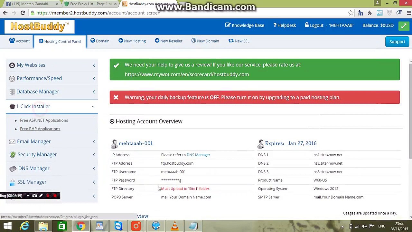Expand the Database Manager section
Image resolution: width=412 pixels, height=232 pixels.
52,92
